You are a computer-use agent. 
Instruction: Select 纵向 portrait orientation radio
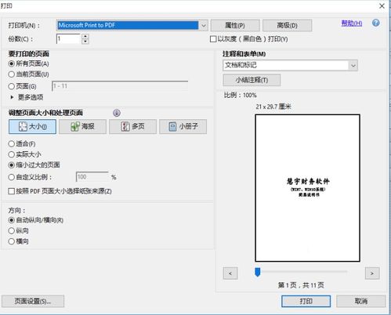click(x=11, y=231)
